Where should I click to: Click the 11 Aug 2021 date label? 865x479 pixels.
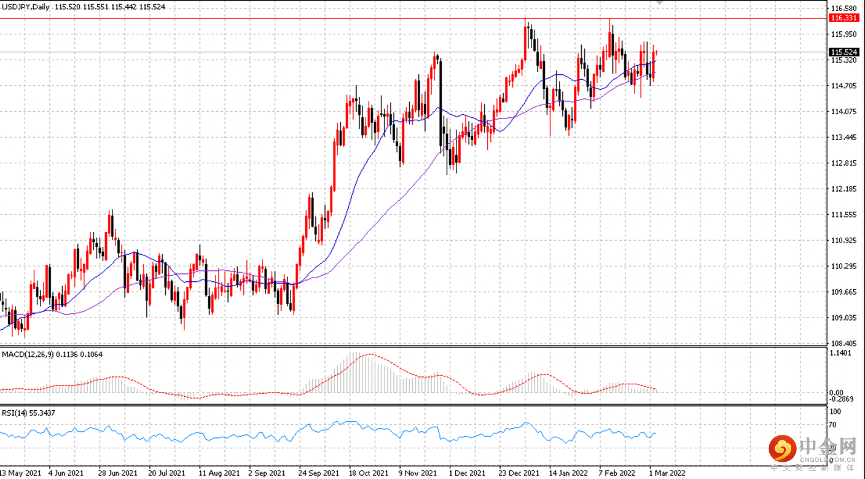[x=218, y=473]
